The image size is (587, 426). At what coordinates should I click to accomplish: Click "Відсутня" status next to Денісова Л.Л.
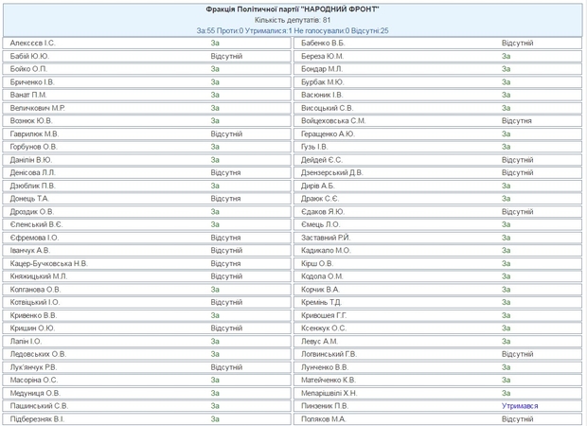[225, 172]
